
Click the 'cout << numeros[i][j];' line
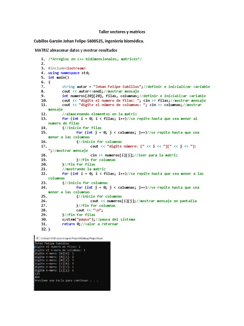[143, 201]
